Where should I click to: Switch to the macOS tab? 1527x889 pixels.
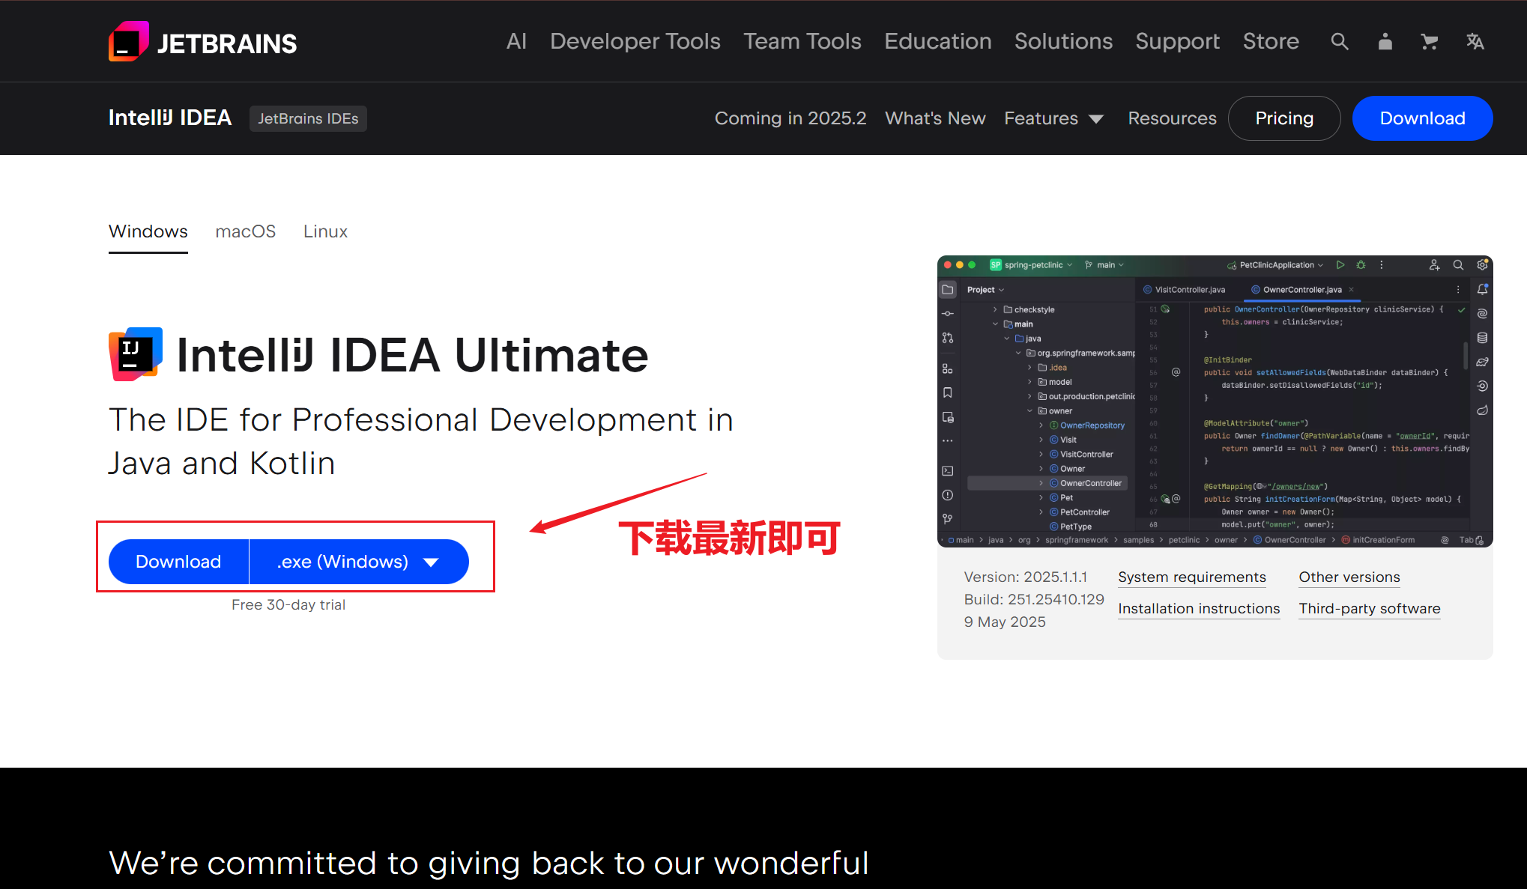point(245,231)
